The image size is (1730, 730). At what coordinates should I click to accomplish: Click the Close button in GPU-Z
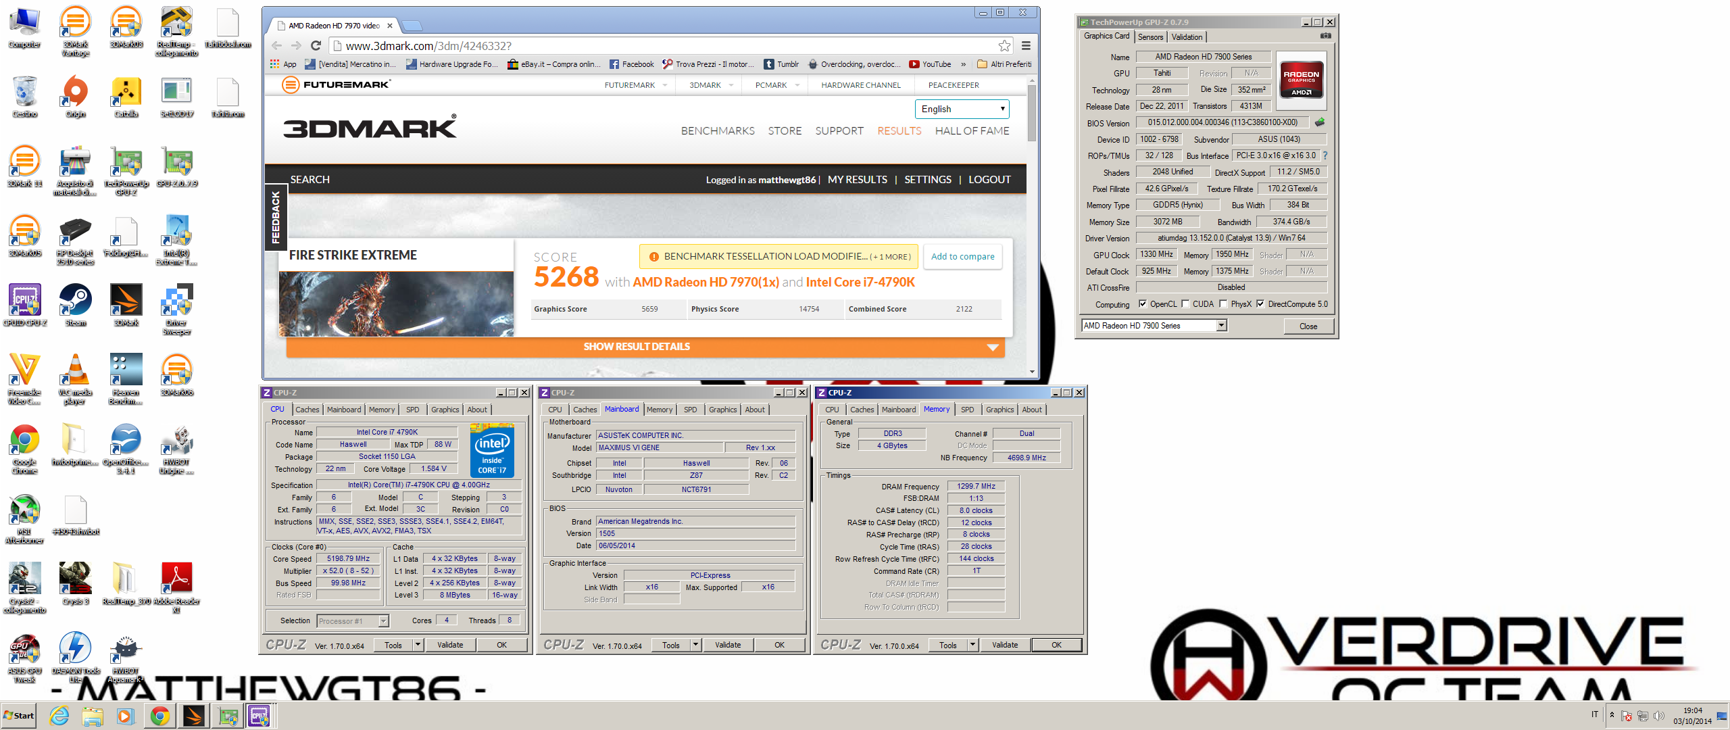pyautogui.click(x=1308, y=326)
